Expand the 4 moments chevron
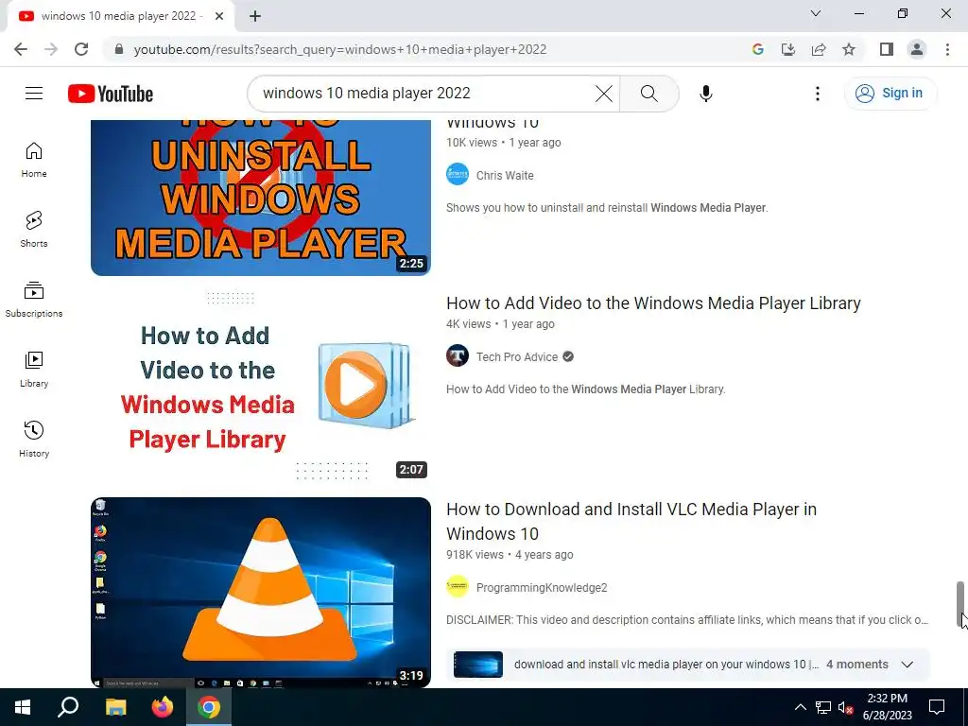Viewport: 968px width, 726px height. [907, 665]
